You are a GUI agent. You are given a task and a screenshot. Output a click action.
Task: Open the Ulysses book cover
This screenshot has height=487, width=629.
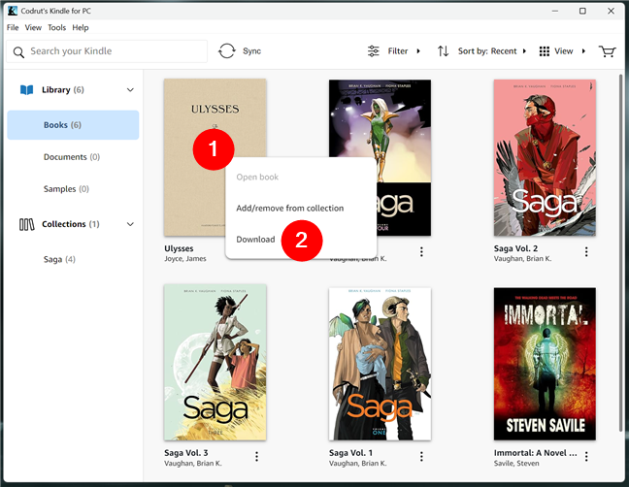tap(215, 157)
